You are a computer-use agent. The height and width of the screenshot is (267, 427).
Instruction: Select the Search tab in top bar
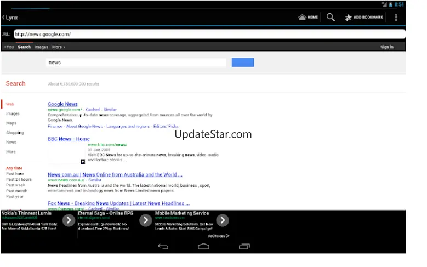coord(24,47)
